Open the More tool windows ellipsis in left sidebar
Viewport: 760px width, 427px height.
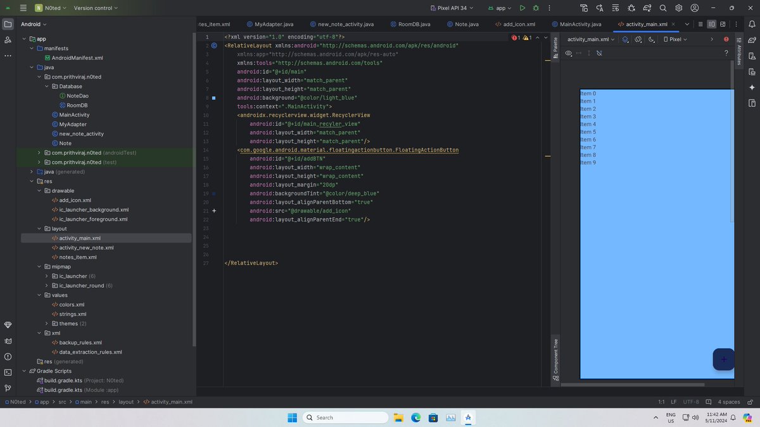[x=8, y=56]
